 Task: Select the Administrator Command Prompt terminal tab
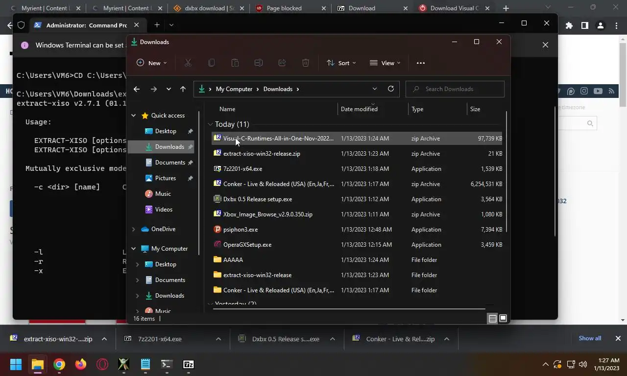point(87,25)
